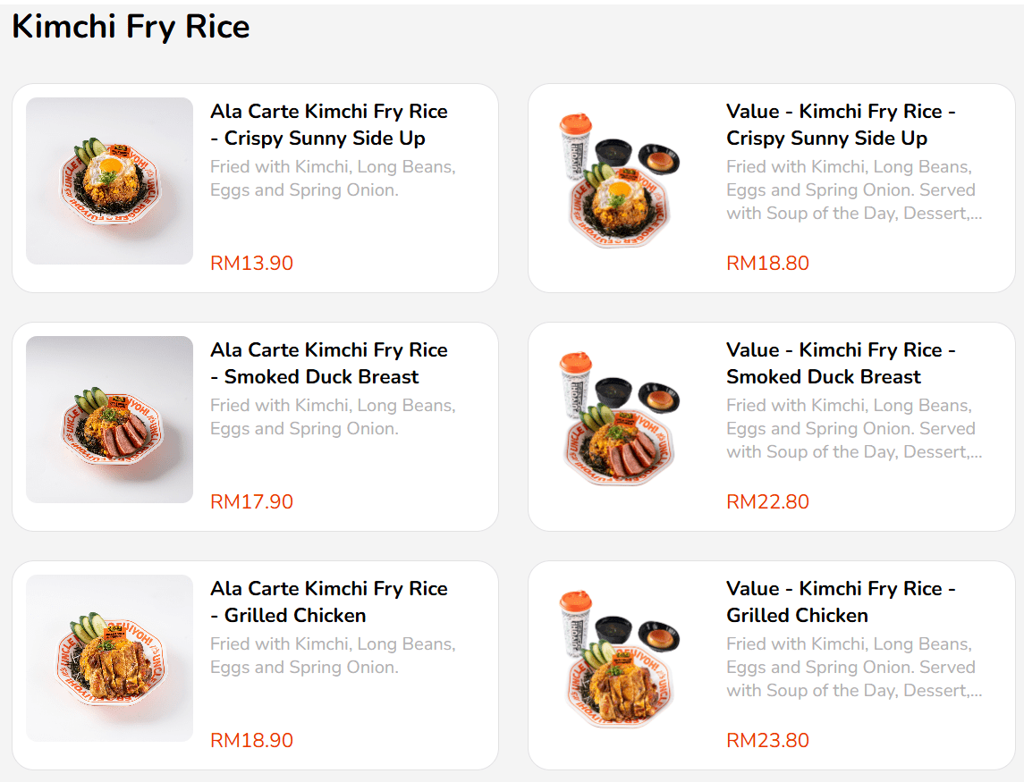Click the Value Grilled Chicken set photo
Image resolution: width=1024 pixels, height=782 pixels.
click(x=620, y=658)
